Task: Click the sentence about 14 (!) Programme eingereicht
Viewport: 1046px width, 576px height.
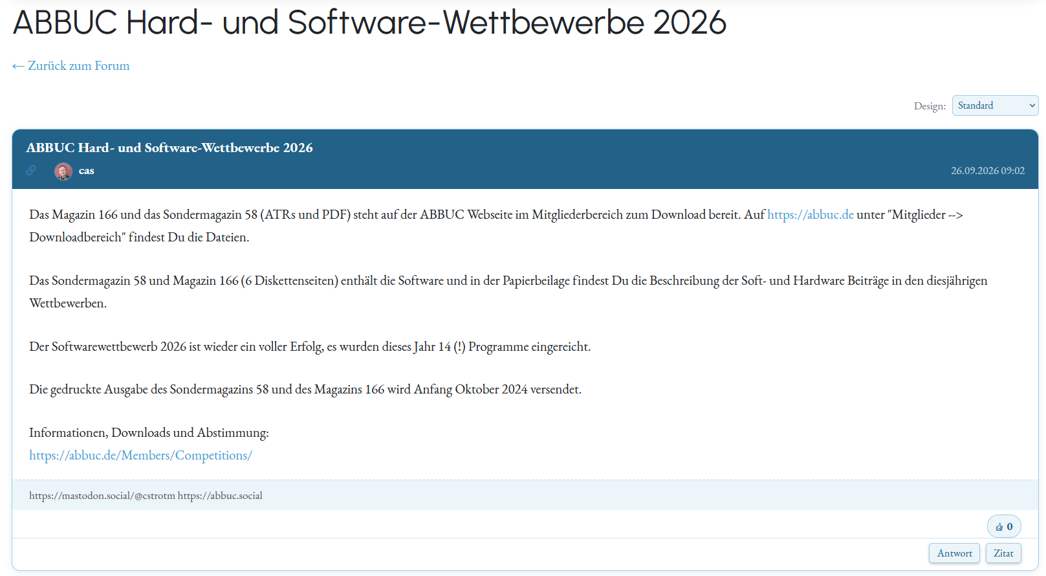Action: (310, 347)
